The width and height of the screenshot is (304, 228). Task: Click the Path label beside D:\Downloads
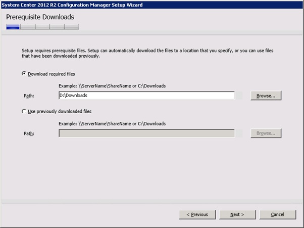click(28, 96)
